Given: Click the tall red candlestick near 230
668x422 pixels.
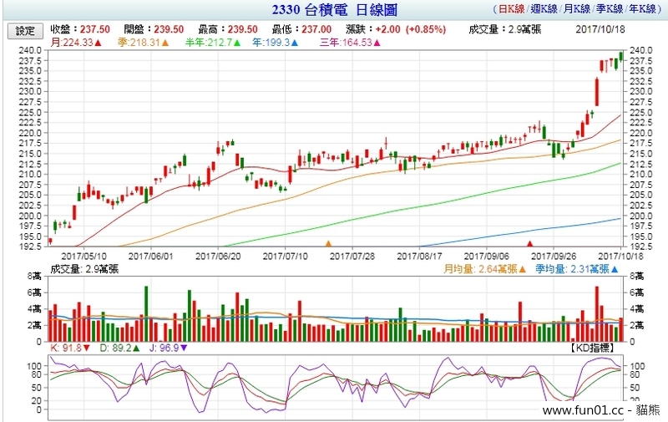Looking at the screenshot, I should click(x=597, y=92).
